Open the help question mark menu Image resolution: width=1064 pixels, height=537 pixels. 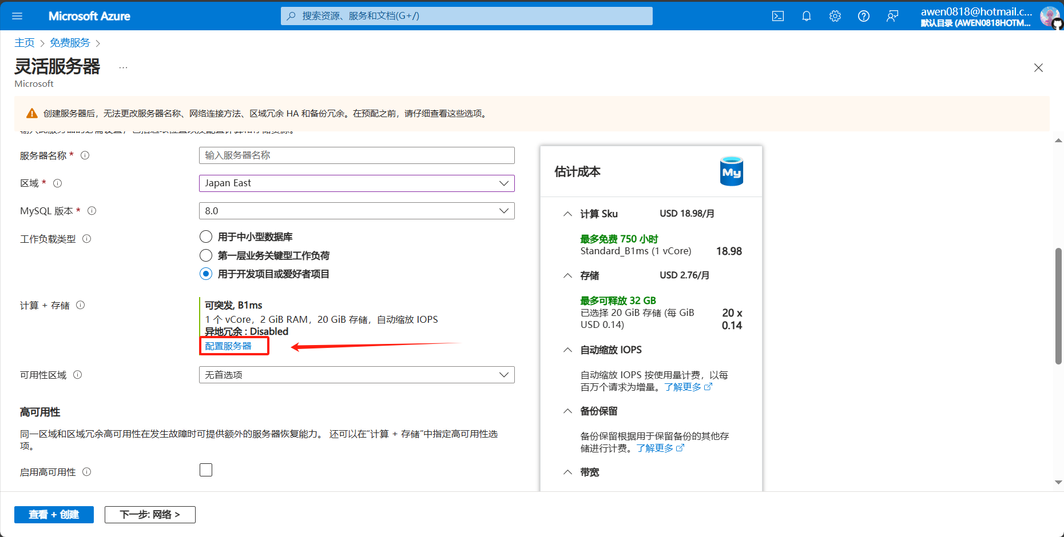864,16
